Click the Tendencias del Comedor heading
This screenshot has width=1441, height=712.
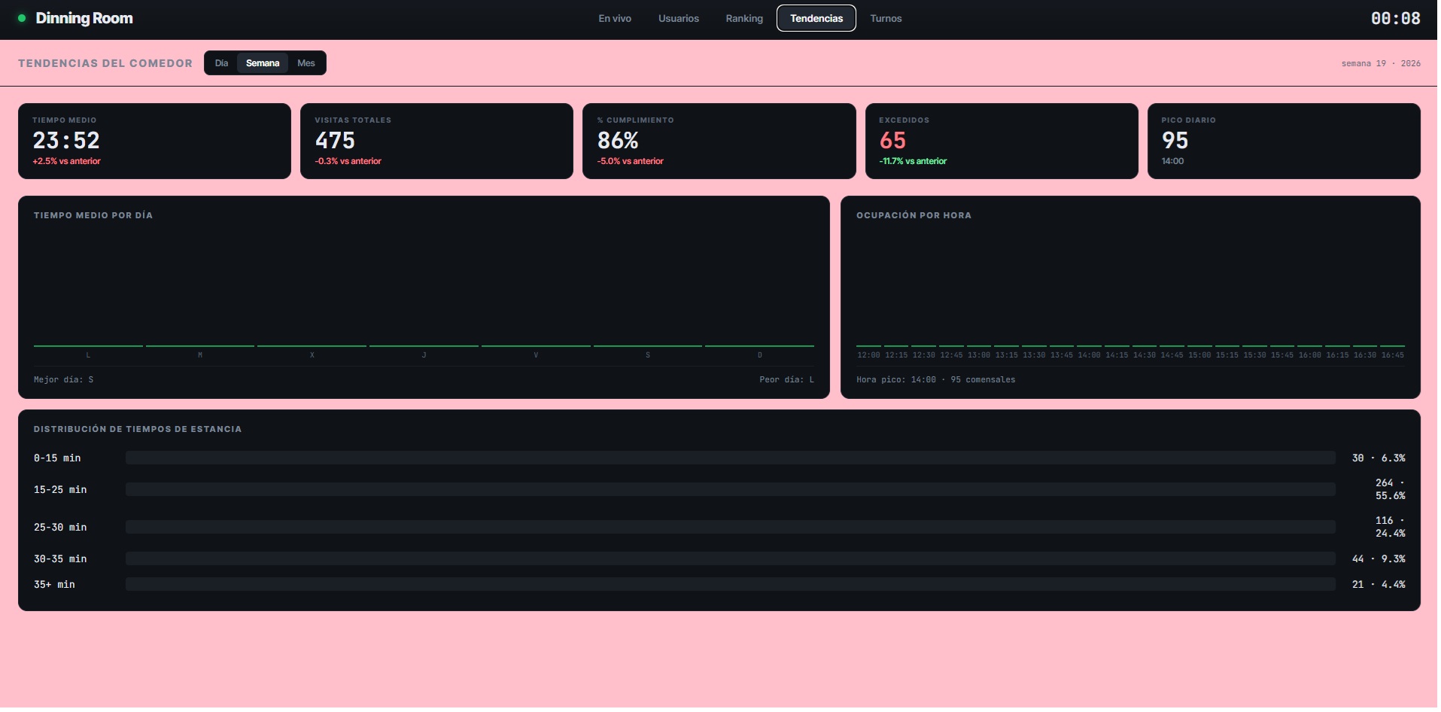coord(106,63)
